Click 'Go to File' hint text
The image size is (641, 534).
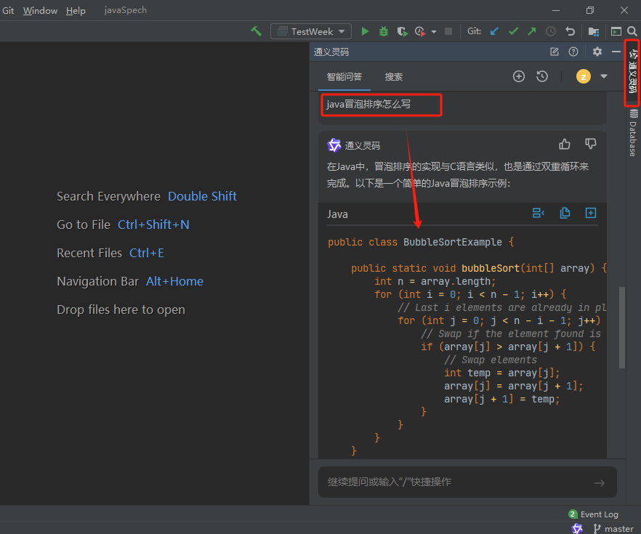[84, 224]
